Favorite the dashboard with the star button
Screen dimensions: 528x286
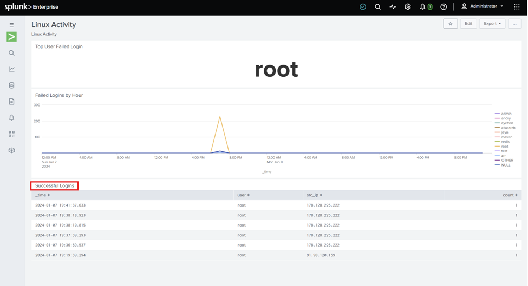coord(450,24)
